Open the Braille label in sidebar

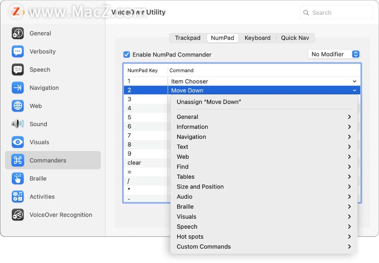(38, 178)
